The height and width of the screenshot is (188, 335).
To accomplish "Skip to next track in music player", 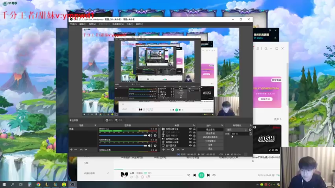I will (209, 175).
